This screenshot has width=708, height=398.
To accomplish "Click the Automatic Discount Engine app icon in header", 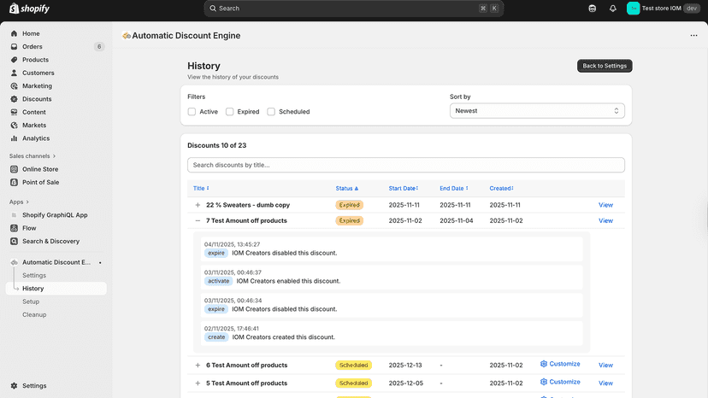I will (x=127, y=36).
